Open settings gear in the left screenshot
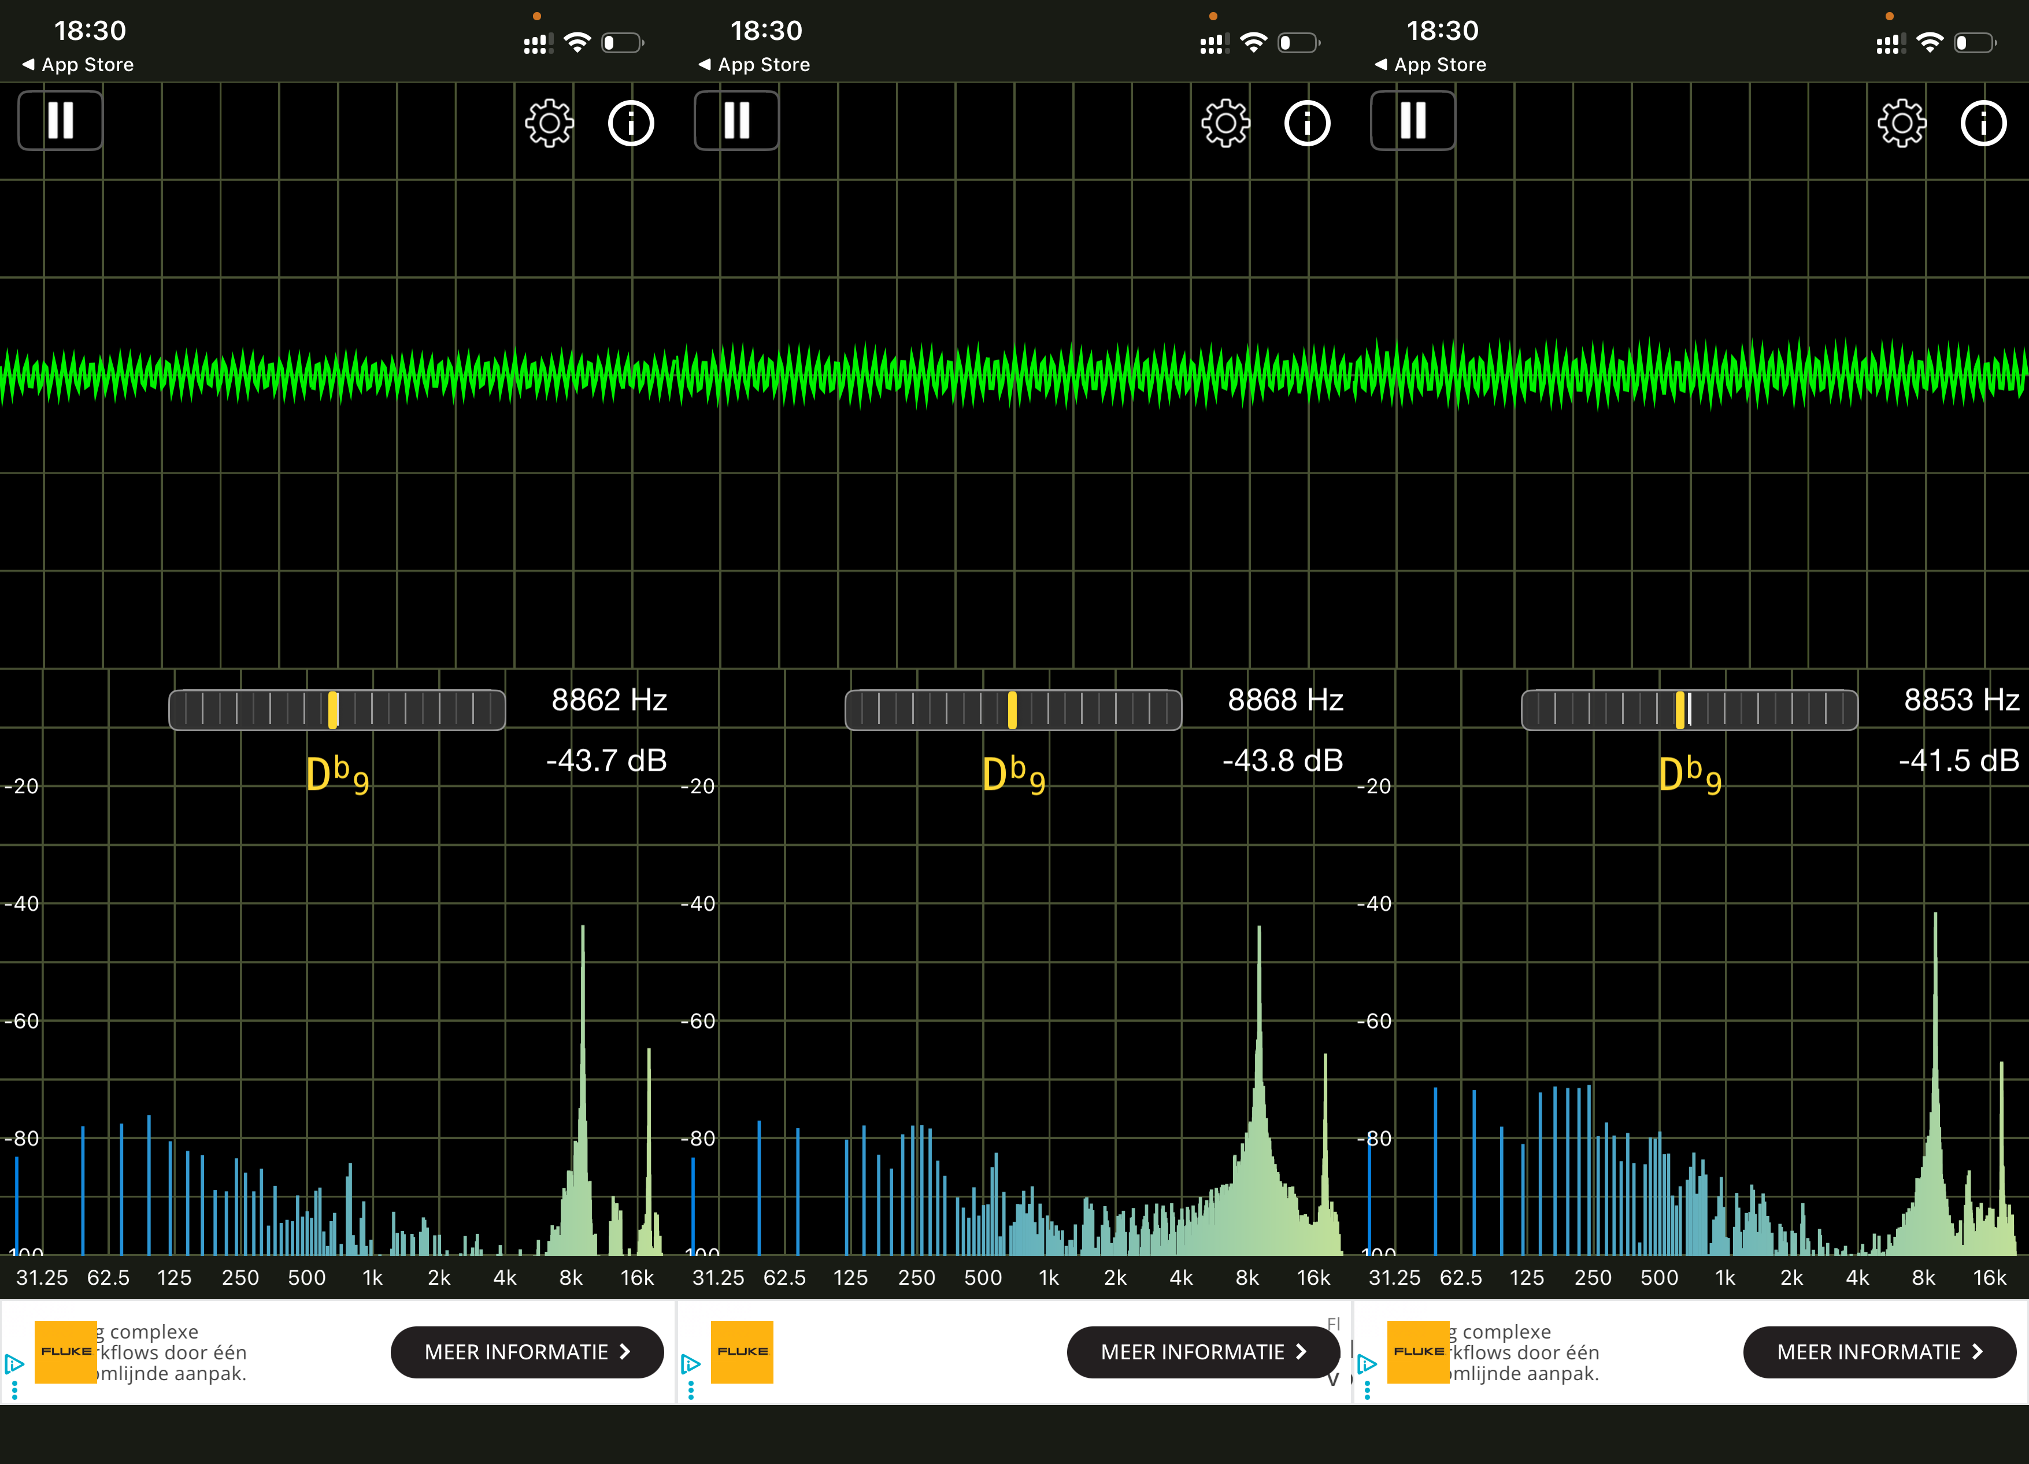 pyautogui.click(x=549, y=123)
